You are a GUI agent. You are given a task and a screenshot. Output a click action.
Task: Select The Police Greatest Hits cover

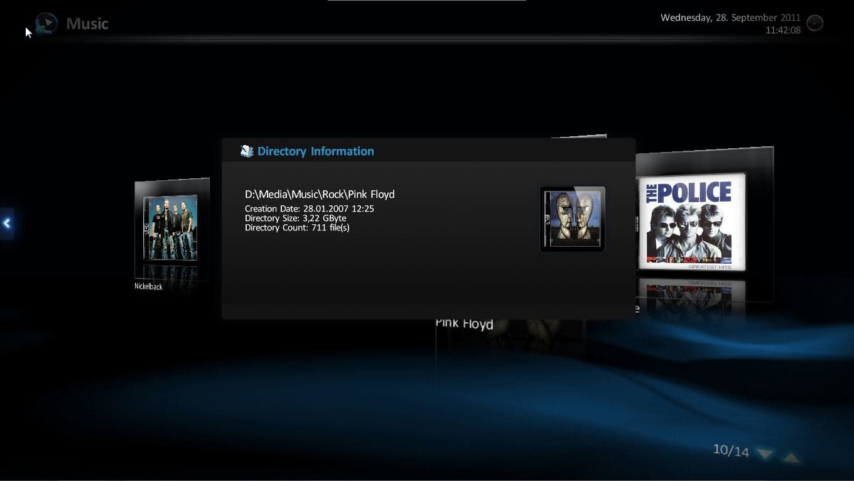tap(692, 222)
